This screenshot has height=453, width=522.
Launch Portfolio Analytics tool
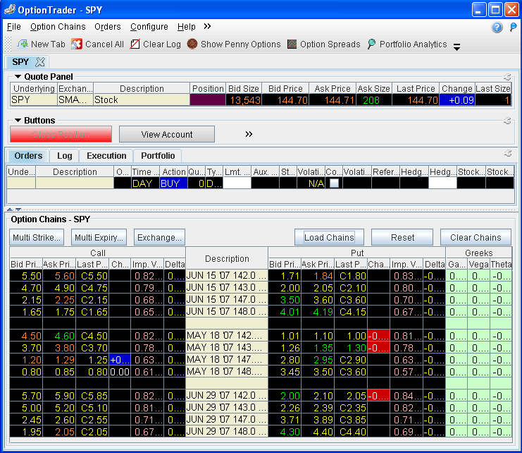point(372,44)
